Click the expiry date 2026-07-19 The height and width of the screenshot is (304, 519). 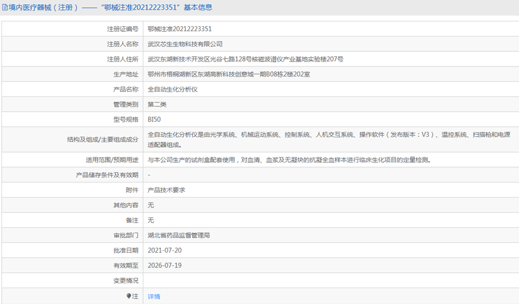(x=165, y=266)
